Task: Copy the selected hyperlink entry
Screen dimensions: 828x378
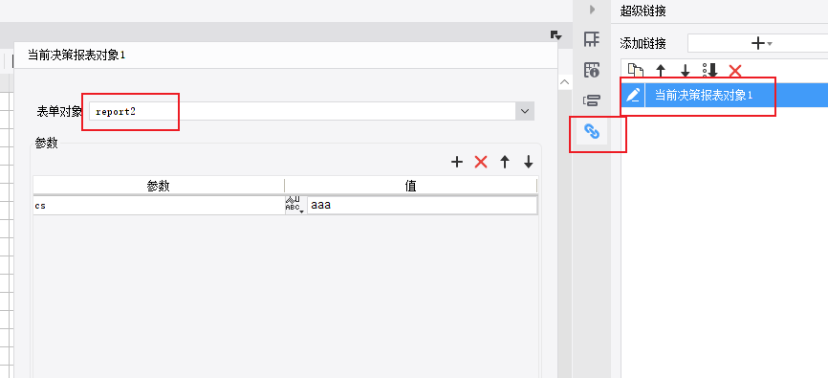Action: [635, 70]
